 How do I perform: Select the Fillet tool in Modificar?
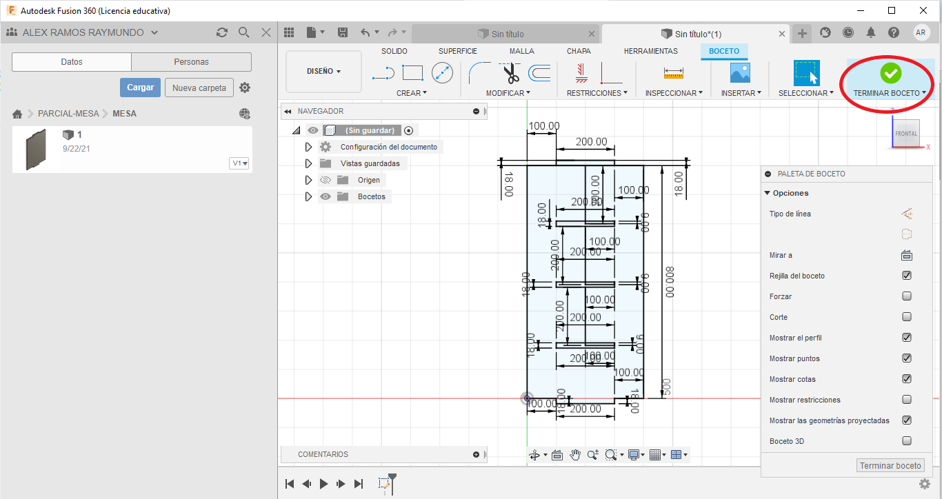click(x=479, y=73)
